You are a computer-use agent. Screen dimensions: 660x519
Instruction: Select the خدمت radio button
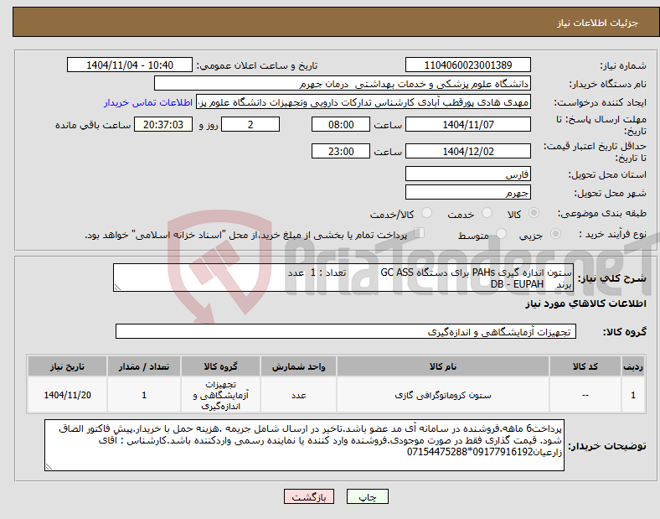[487, 213]
